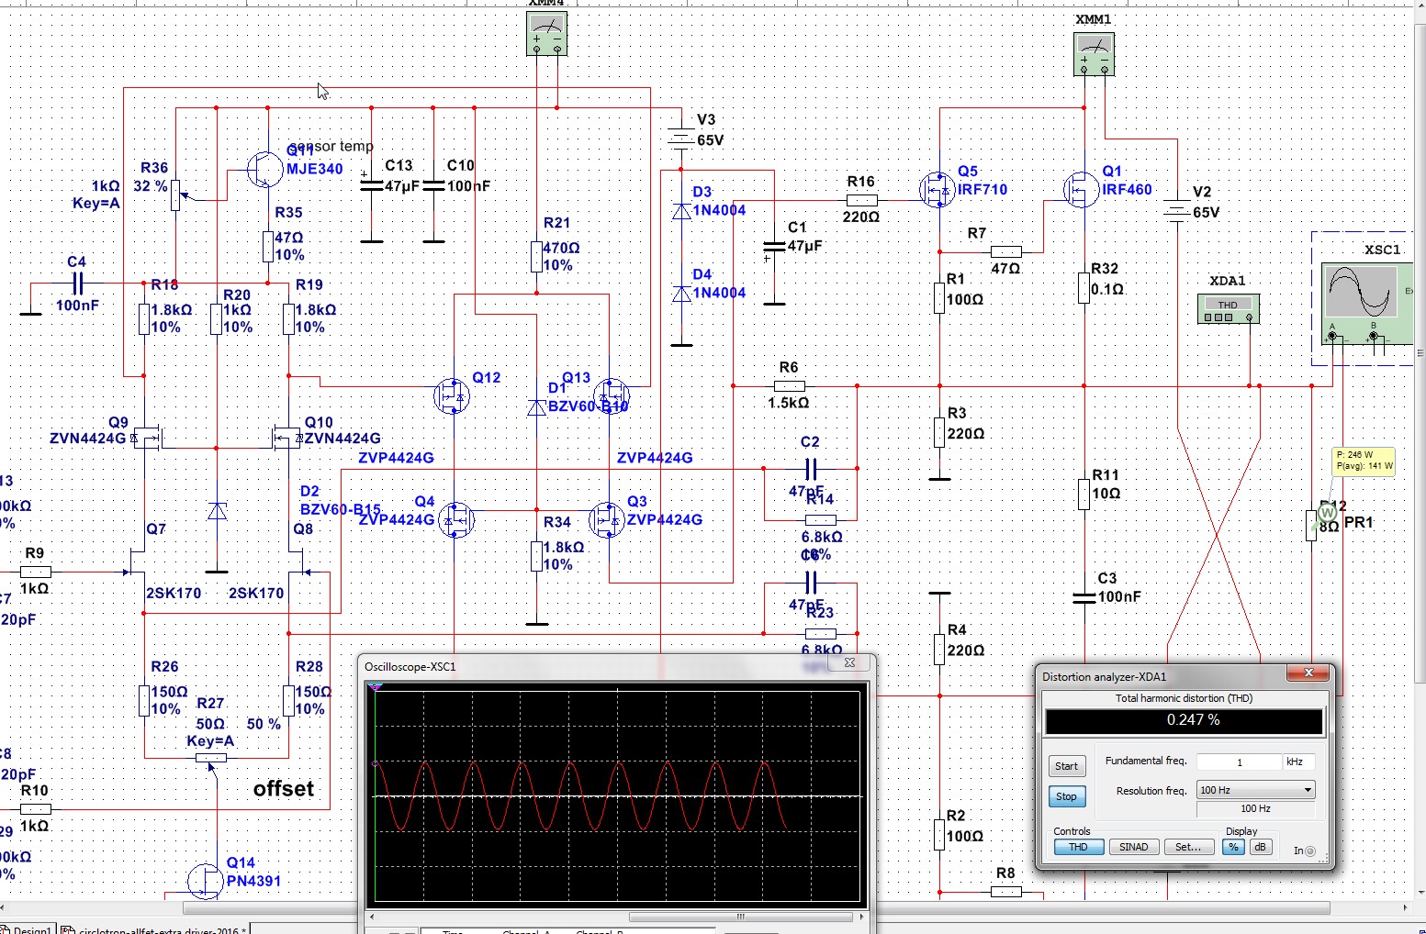Close the Distortion analyzer-XDA1 window
The width and height of the screenshot is (1426, 934).
click(x=1308, y=673)
